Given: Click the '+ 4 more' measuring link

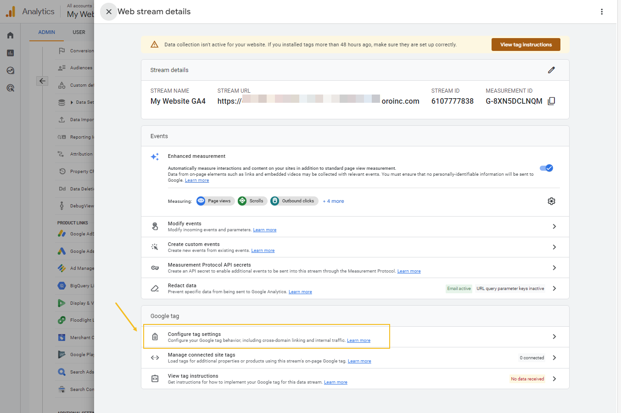Looking at the screenshot, I should coord(333,201).
